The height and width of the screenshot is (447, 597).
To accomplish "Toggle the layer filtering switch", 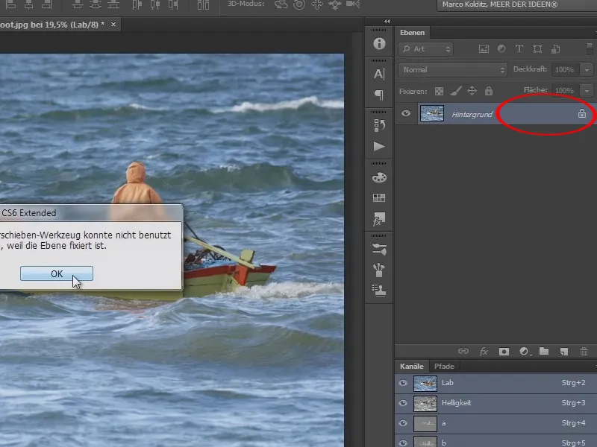I will coord(590,49).
